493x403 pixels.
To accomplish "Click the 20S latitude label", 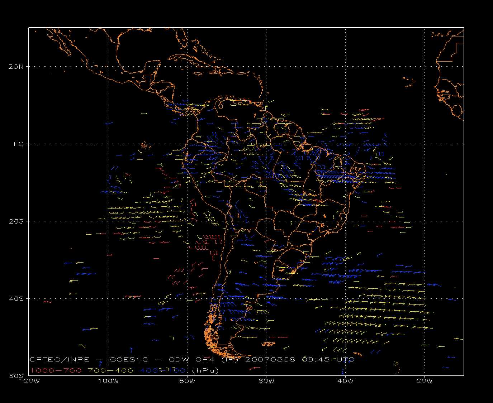I will click(17, 221).
